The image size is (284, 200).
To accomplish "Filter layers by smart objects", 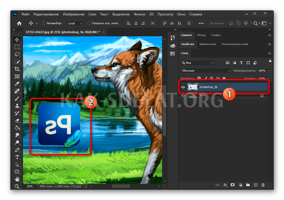I will (255, 62).
